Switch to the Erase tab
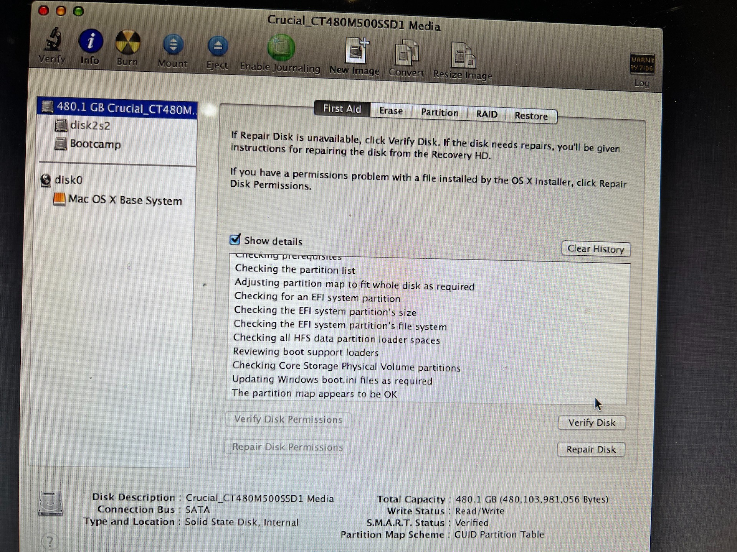 [x=390, y=111]
